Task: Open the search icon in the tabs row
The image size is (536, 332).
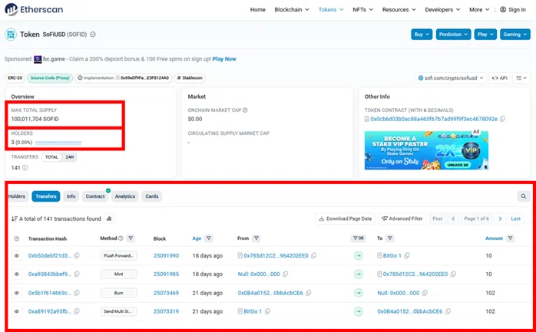Action: [524, 196]
